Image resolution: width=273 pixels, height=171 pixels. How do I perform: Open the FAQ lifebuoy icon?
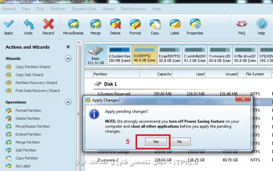(242, 24)
